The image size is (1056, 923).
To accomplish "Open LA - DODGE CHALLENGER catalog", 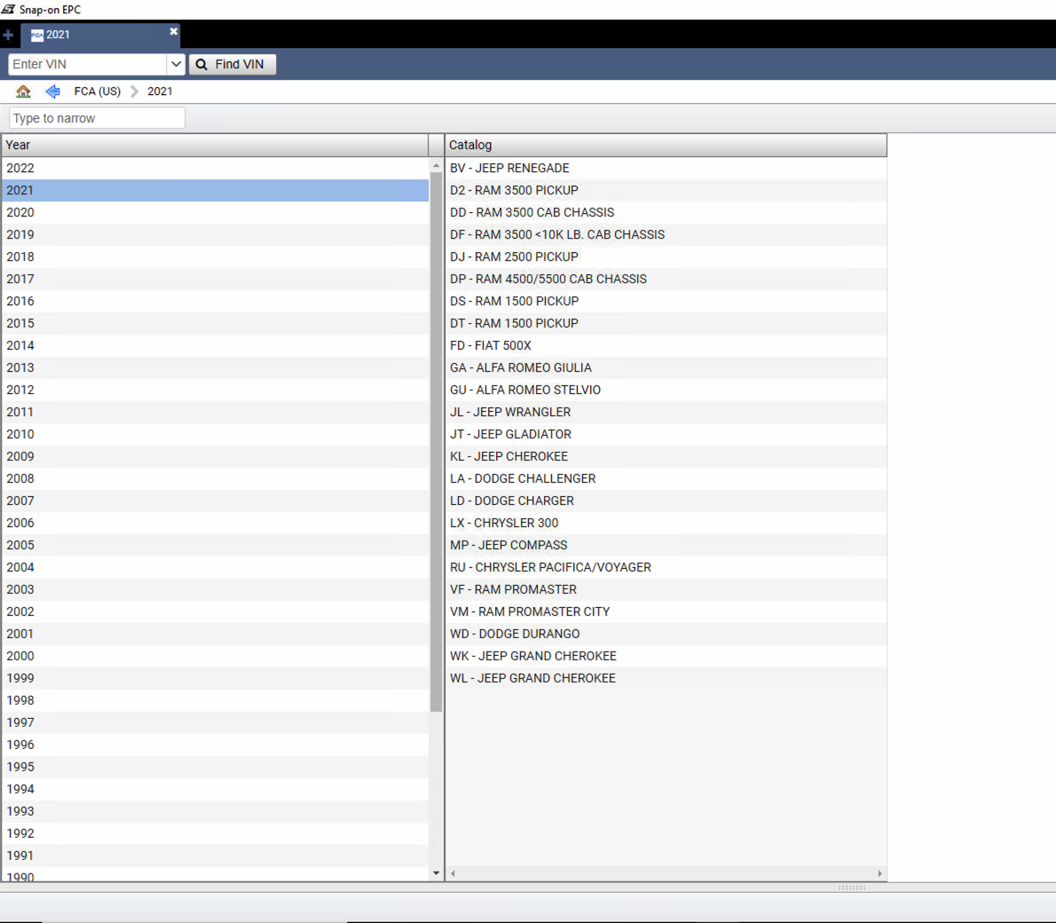I will [x=666, y=478].
